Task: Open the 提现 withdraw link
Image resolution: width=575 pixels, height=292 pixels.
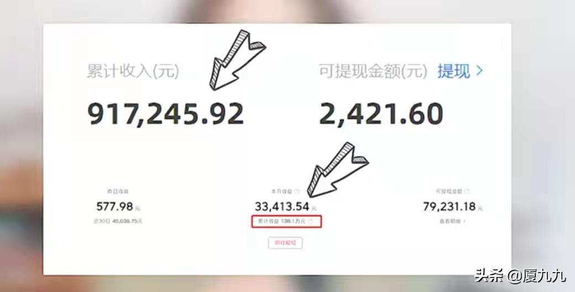Action: coord(453,71)
